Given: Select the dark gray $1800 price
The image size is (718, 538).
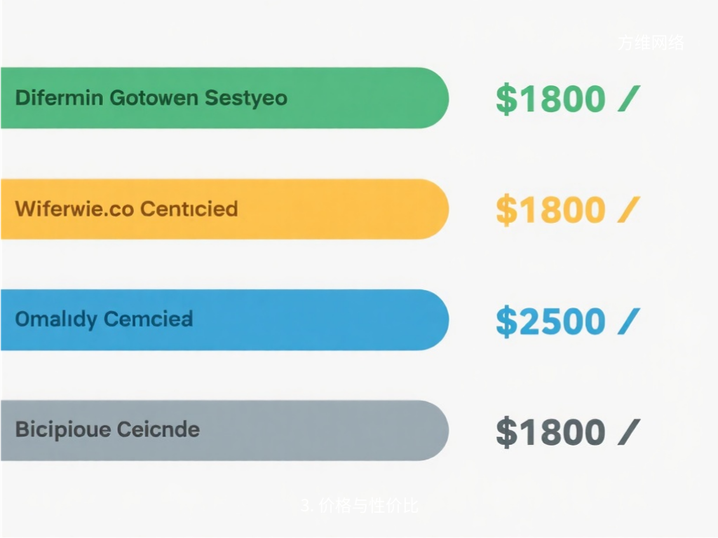Looking at the screenshot, I should pyautogui.click(x=550, y=432).
